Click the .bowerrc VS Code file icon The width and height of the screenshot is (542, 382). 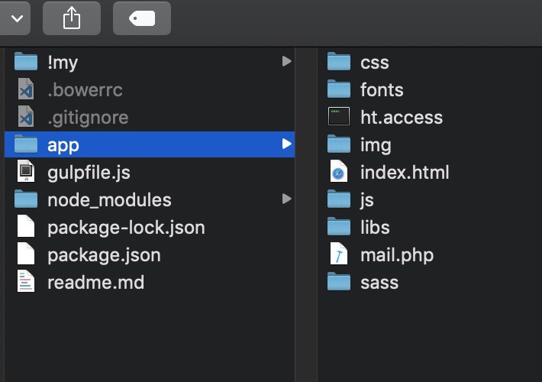tap(26, 89)
